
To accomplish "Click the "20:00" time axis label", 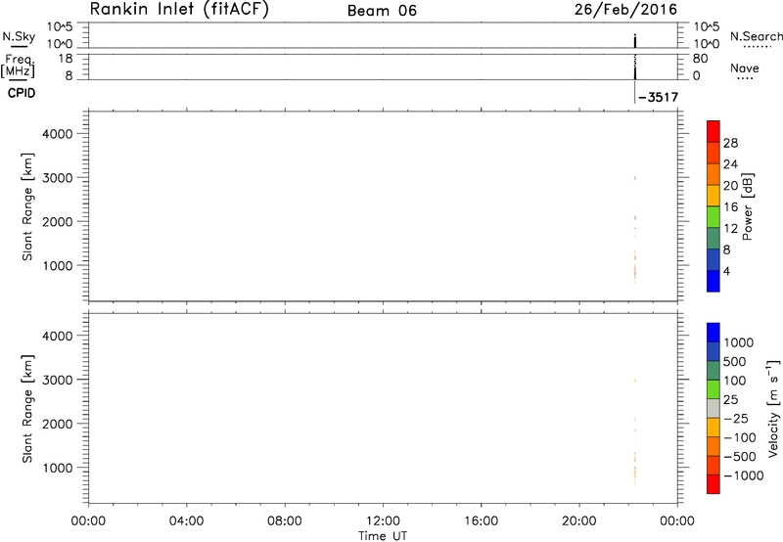I will (x=579, y=521).
